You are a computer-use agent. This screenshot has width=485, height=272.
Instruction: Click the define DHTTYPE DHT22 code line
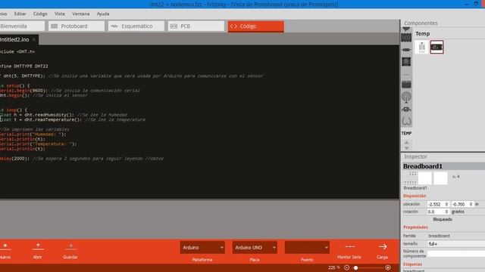(23, 66)
